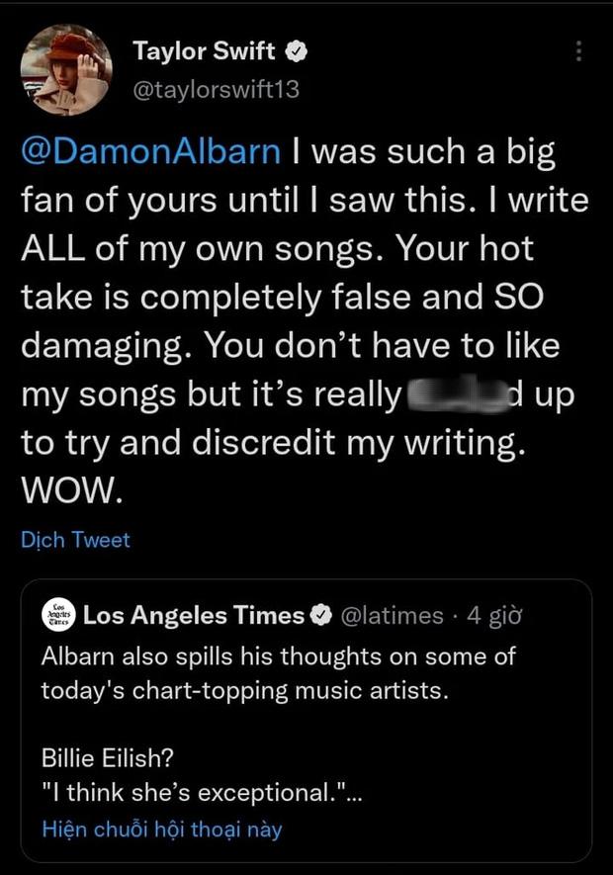Viewport: 613px width, 875px height.
Task: Click "Dịch Tweet" to translate the tweet
Action: (x=75, y=540)
